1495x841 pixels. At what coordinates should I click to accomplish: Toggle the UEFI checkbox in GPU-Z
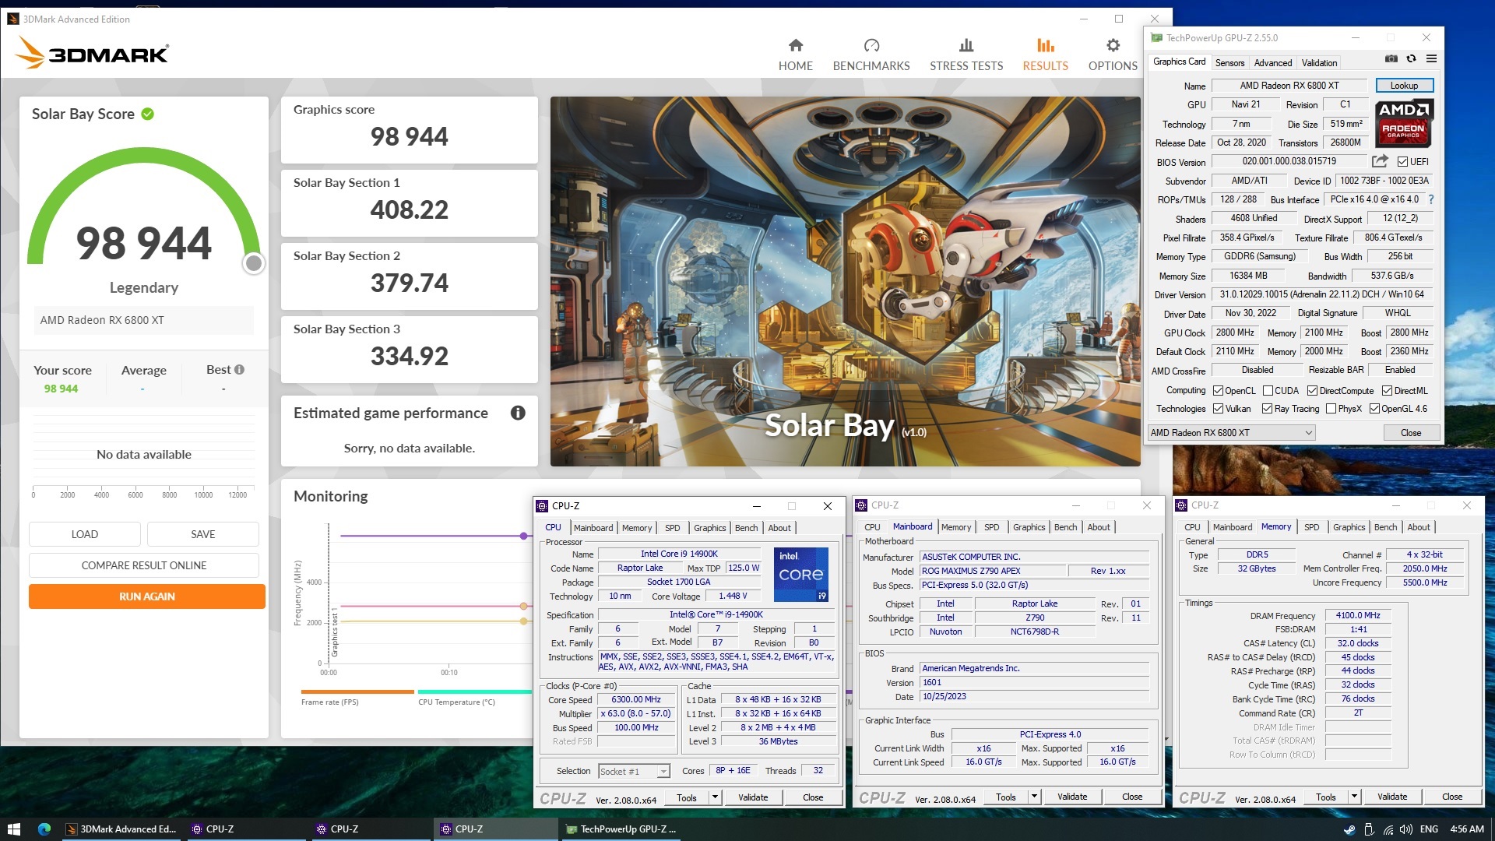pyautogui.click(x=1402, y=162)
